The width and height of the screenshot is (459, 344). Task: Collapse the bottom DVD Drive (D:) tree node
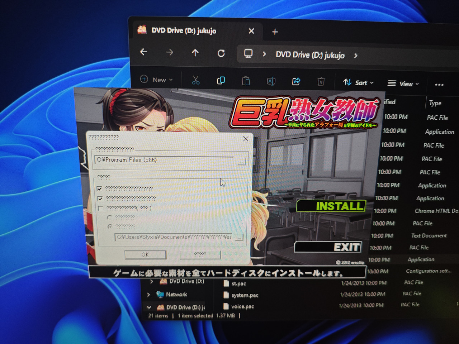[x=149, y=307]
